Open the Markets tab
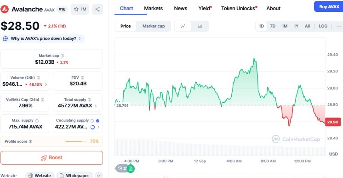 click(154, 8)
